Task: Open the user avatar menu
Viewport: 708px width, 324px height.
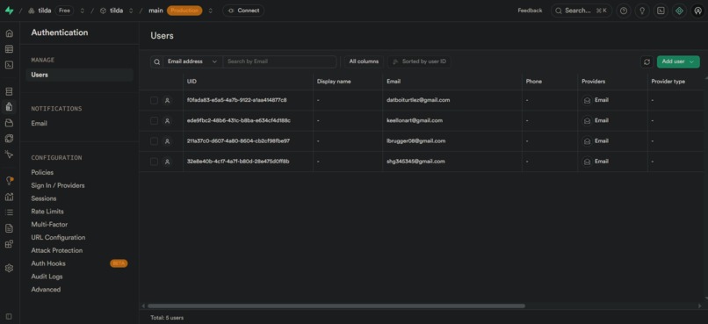Action: 697,11
